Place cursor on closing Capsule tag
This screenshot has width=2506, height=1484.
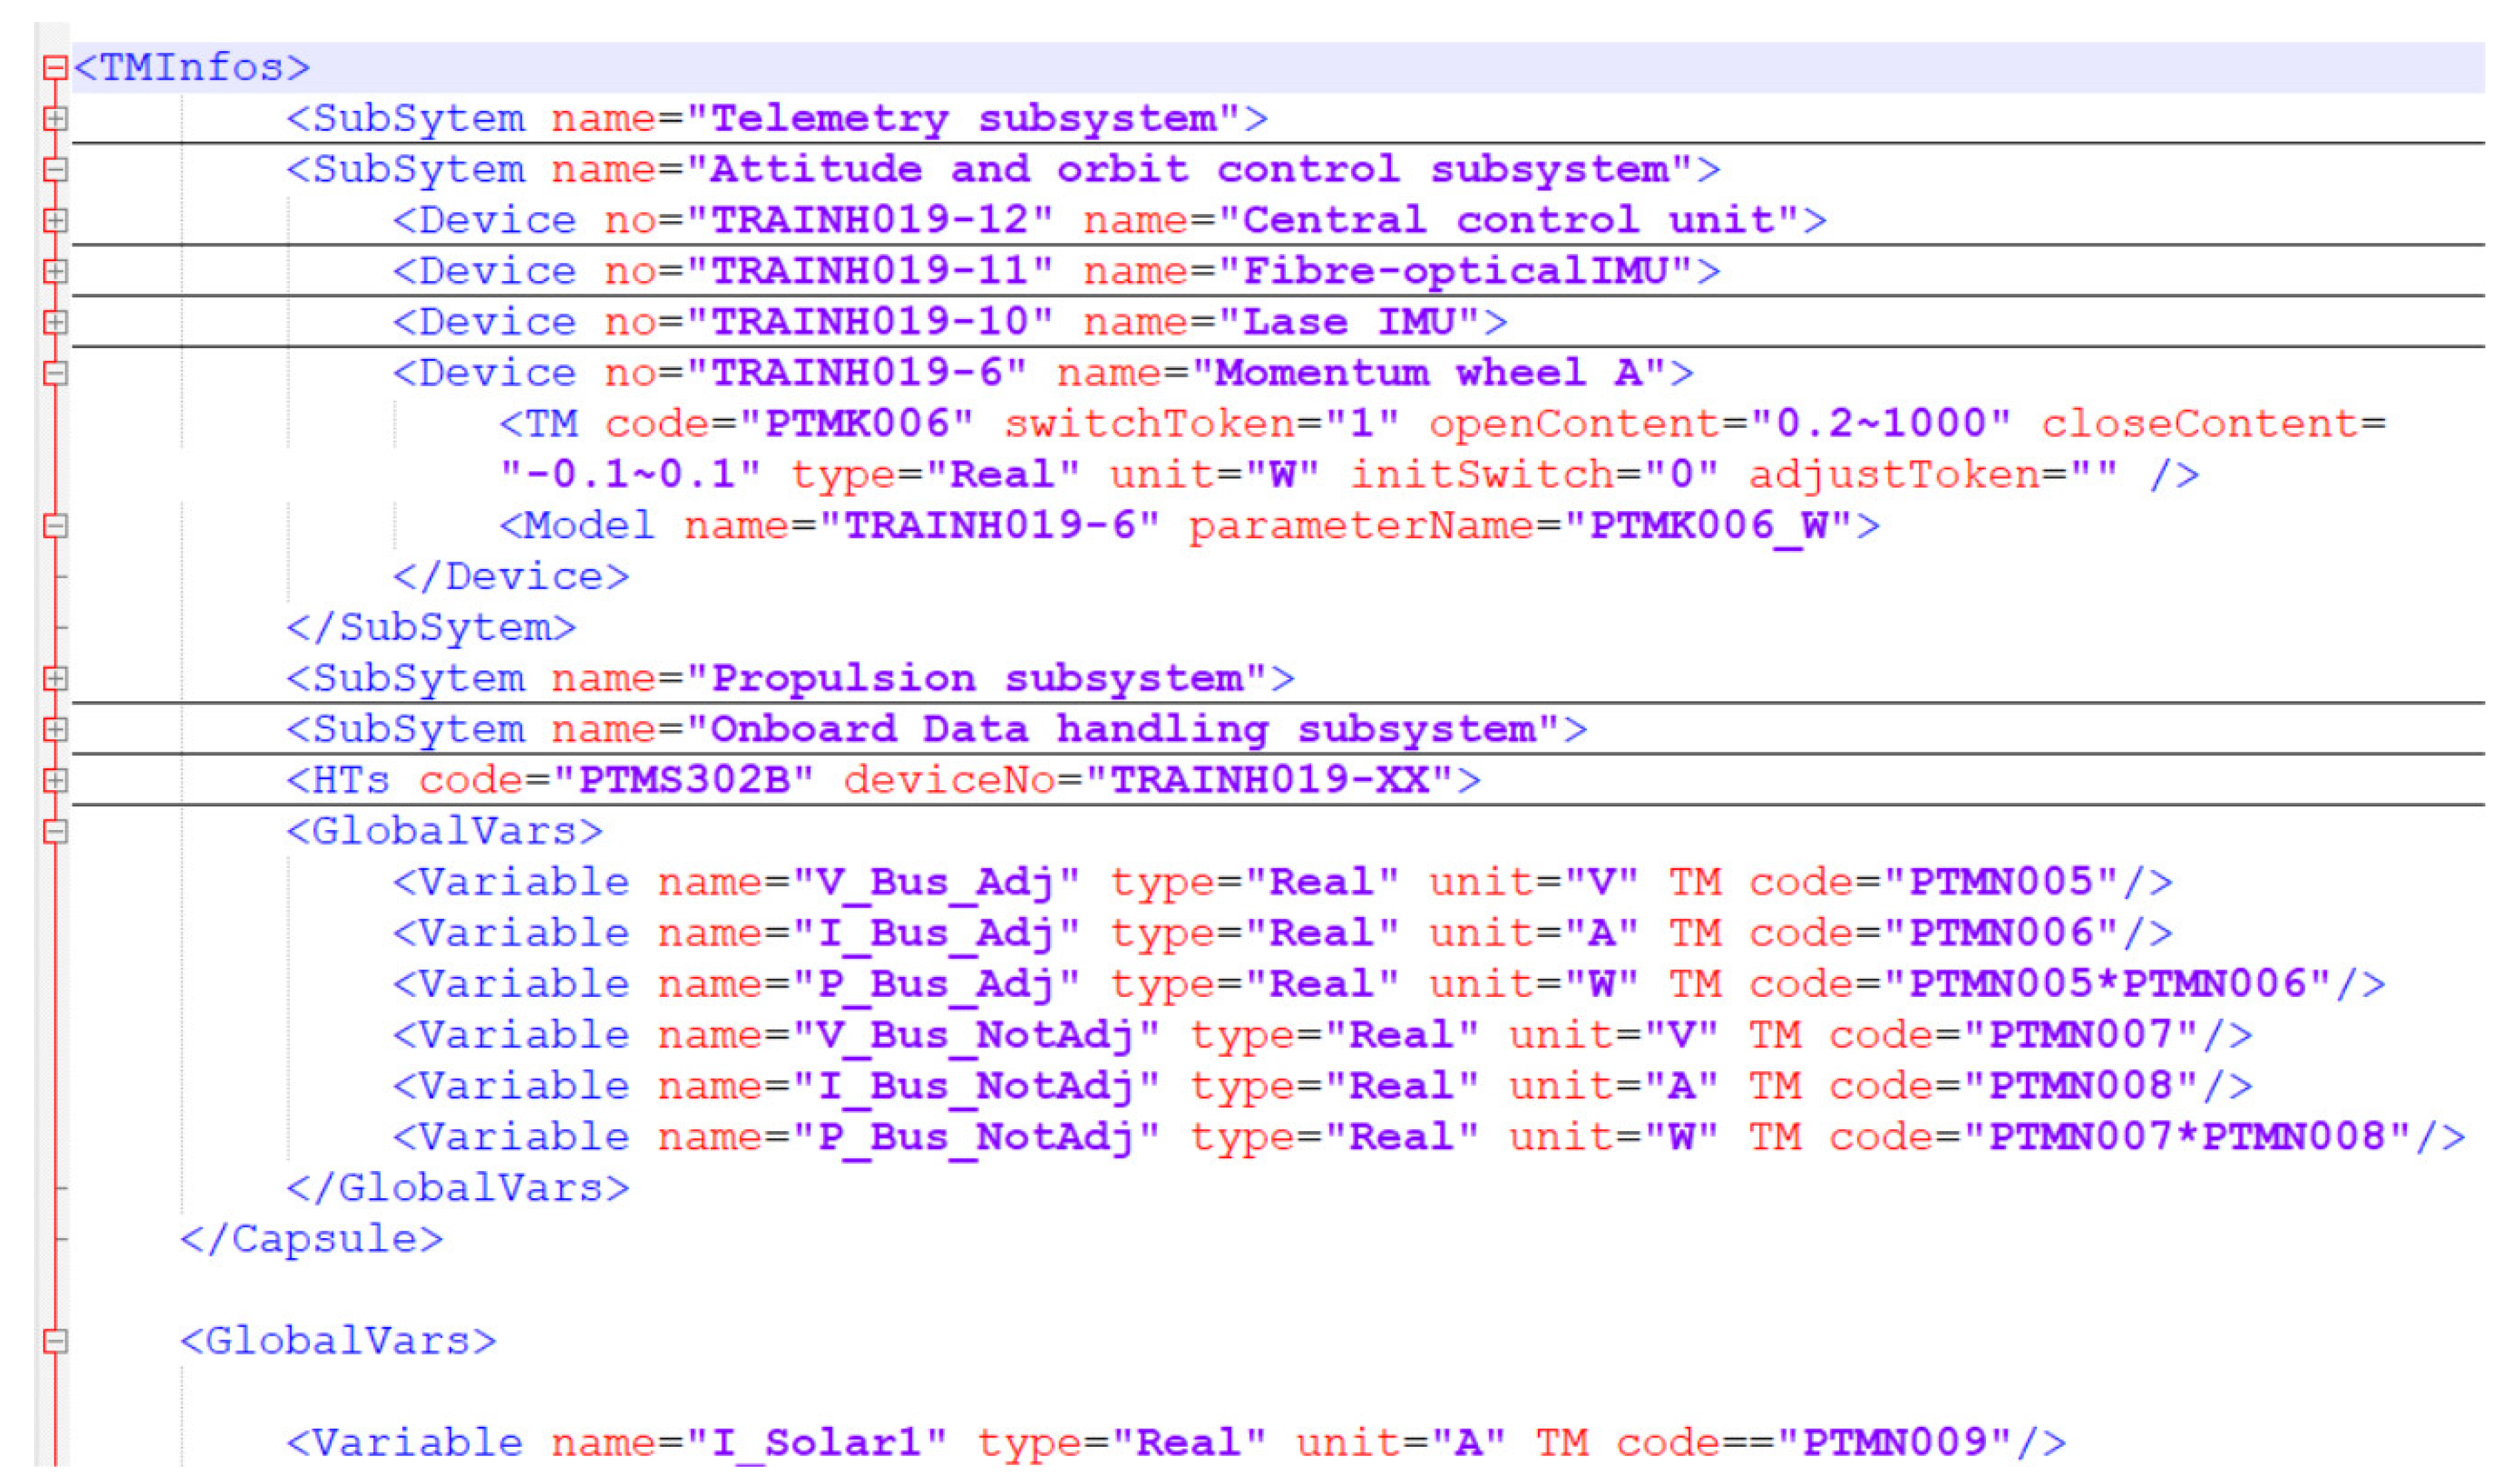coord(311,1240)
